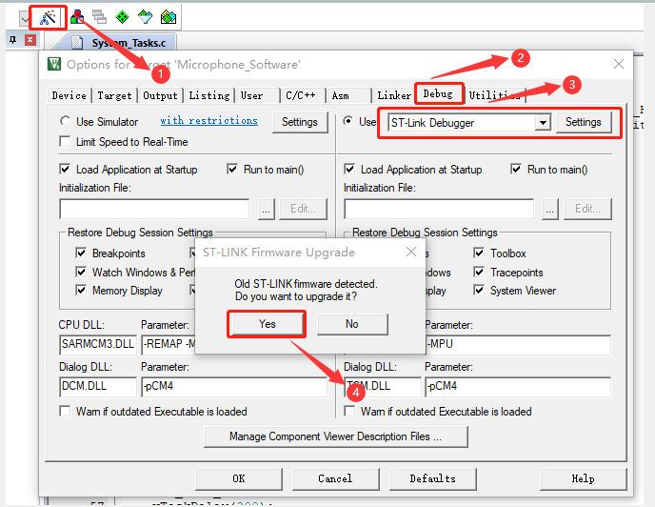Viewport: 655px width, 507px height.
Task: Select the Use Simulator radio button
Action: pyautogui.click(x=65, y=122)
